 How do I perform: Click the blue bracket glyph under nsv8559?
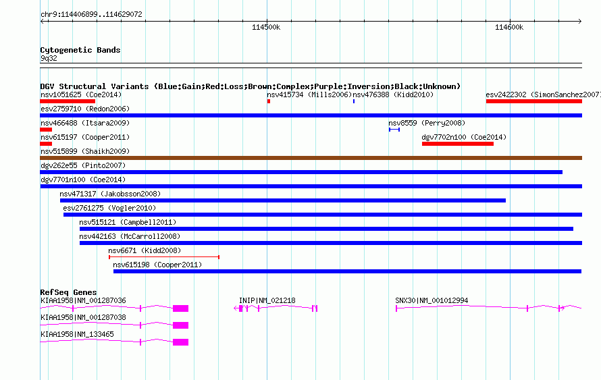tap(394, 130)
